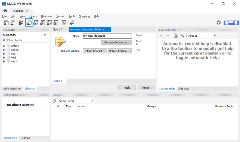The width and height of the screenshot is (240, 142).
Task: Click the create new schema icon
Action: click(x=29, y=23)
